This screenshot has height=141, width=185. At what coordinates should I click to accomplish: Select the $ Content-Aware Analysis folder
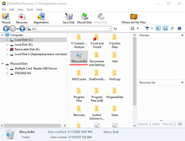79,41
